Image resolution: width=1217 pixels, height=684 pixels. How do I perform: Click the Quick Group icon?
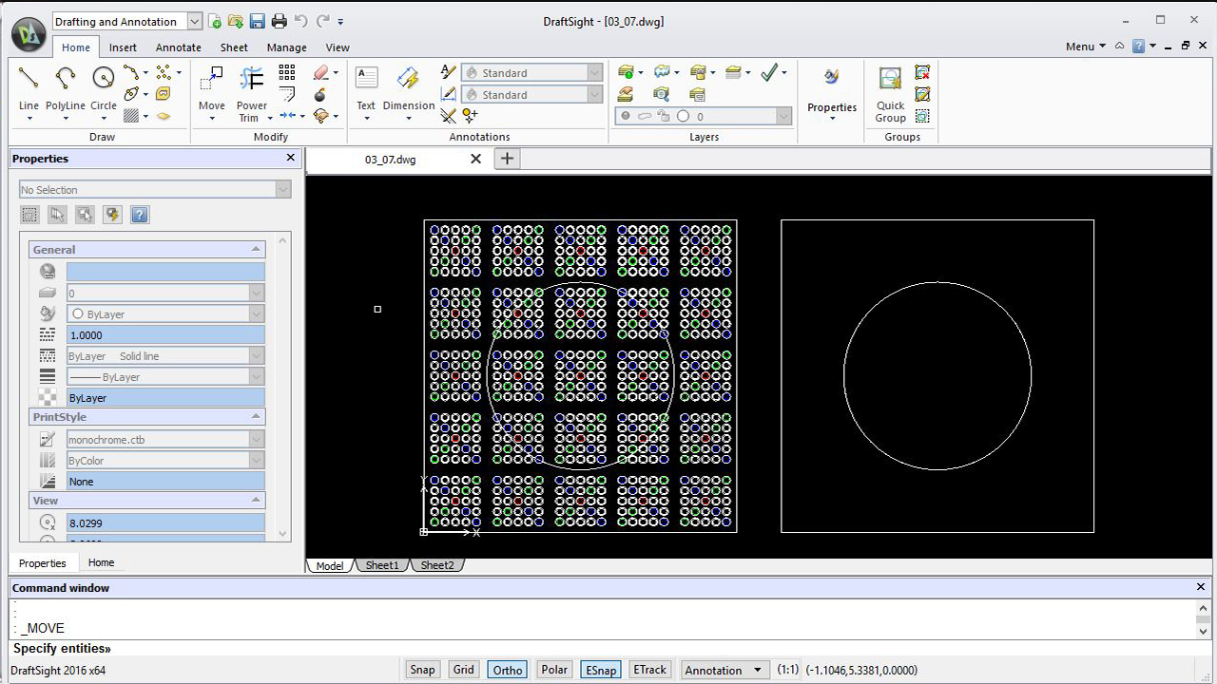[890, 80]
